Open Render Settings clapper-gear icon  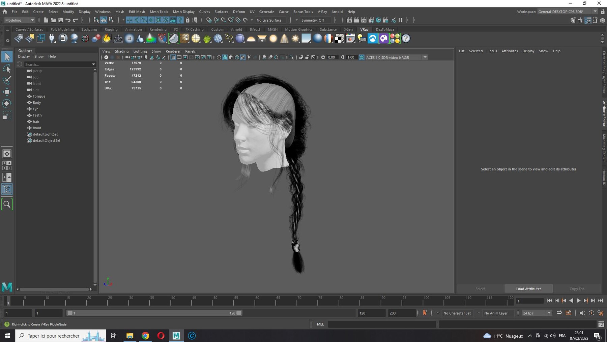click(x=371, y=20)
